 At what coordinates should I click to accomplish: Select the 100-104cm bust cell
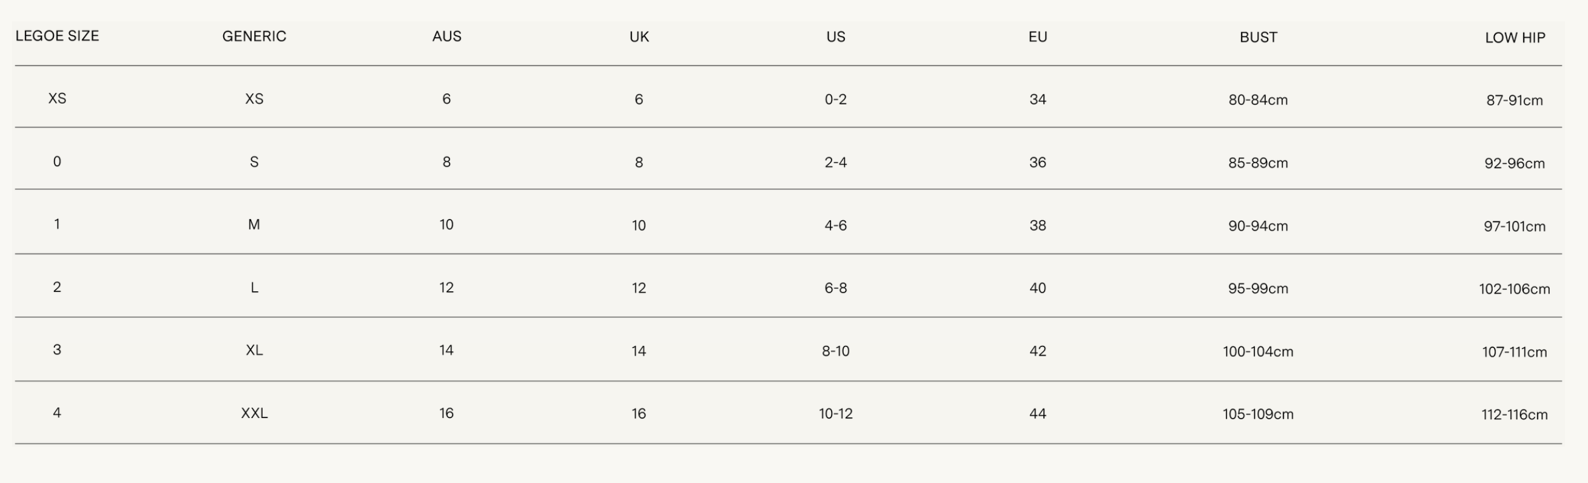coord(1257,351)
